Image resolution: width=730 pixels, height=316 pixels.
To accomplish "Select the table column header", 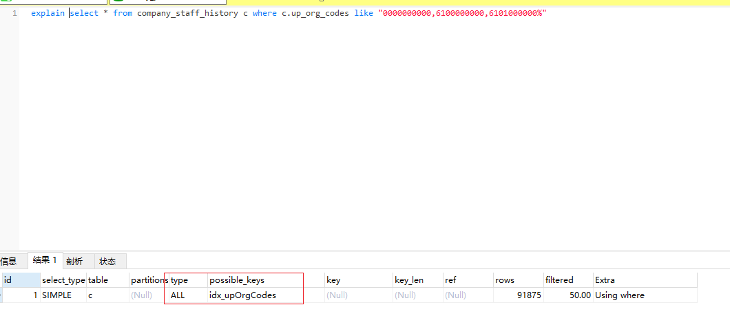I will (x=107, y=280).
